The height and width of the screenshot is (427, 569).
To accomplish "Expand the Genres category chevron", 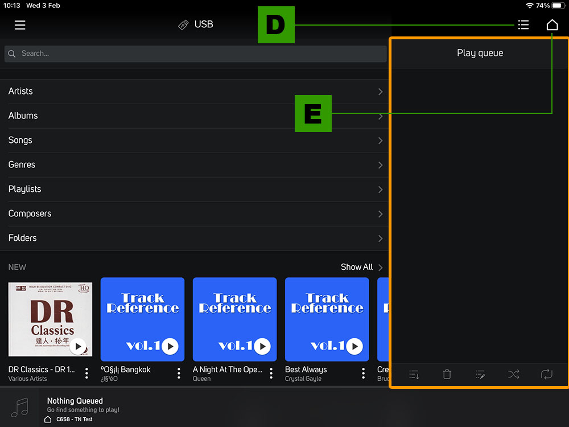I will pyautogui.click(x=380, y=165).
